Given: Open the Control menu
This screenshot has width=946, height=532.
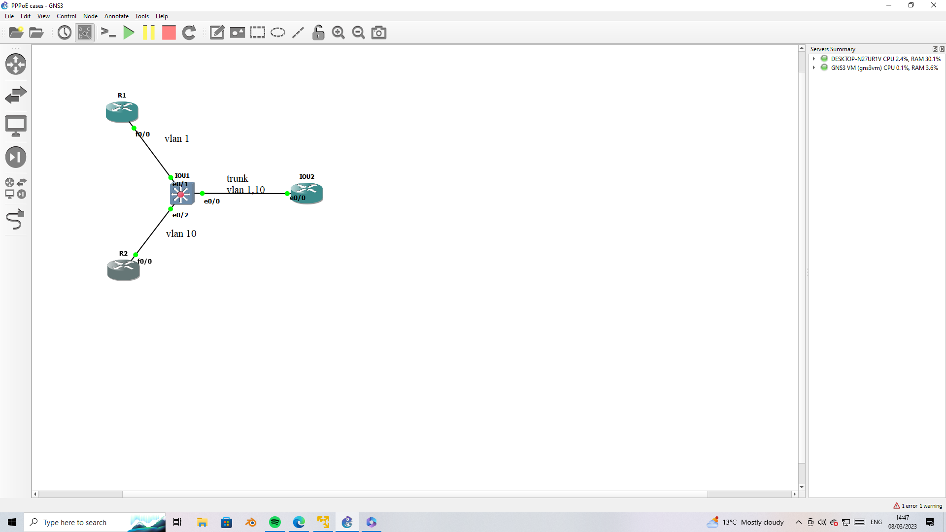Looking at the screenshot, I should [66, 16].
